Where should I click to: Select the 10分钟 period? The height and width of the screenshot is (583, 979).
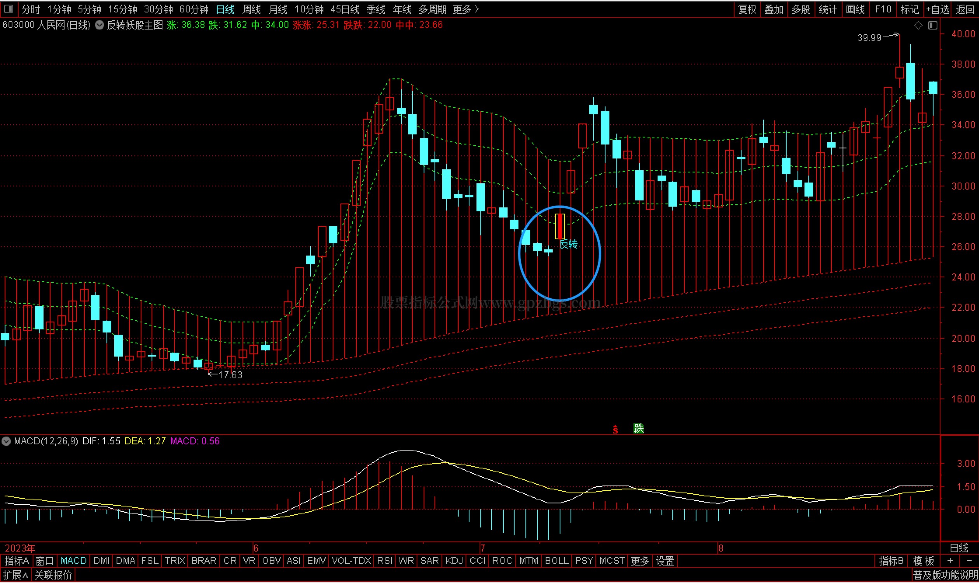click(309, 9)
